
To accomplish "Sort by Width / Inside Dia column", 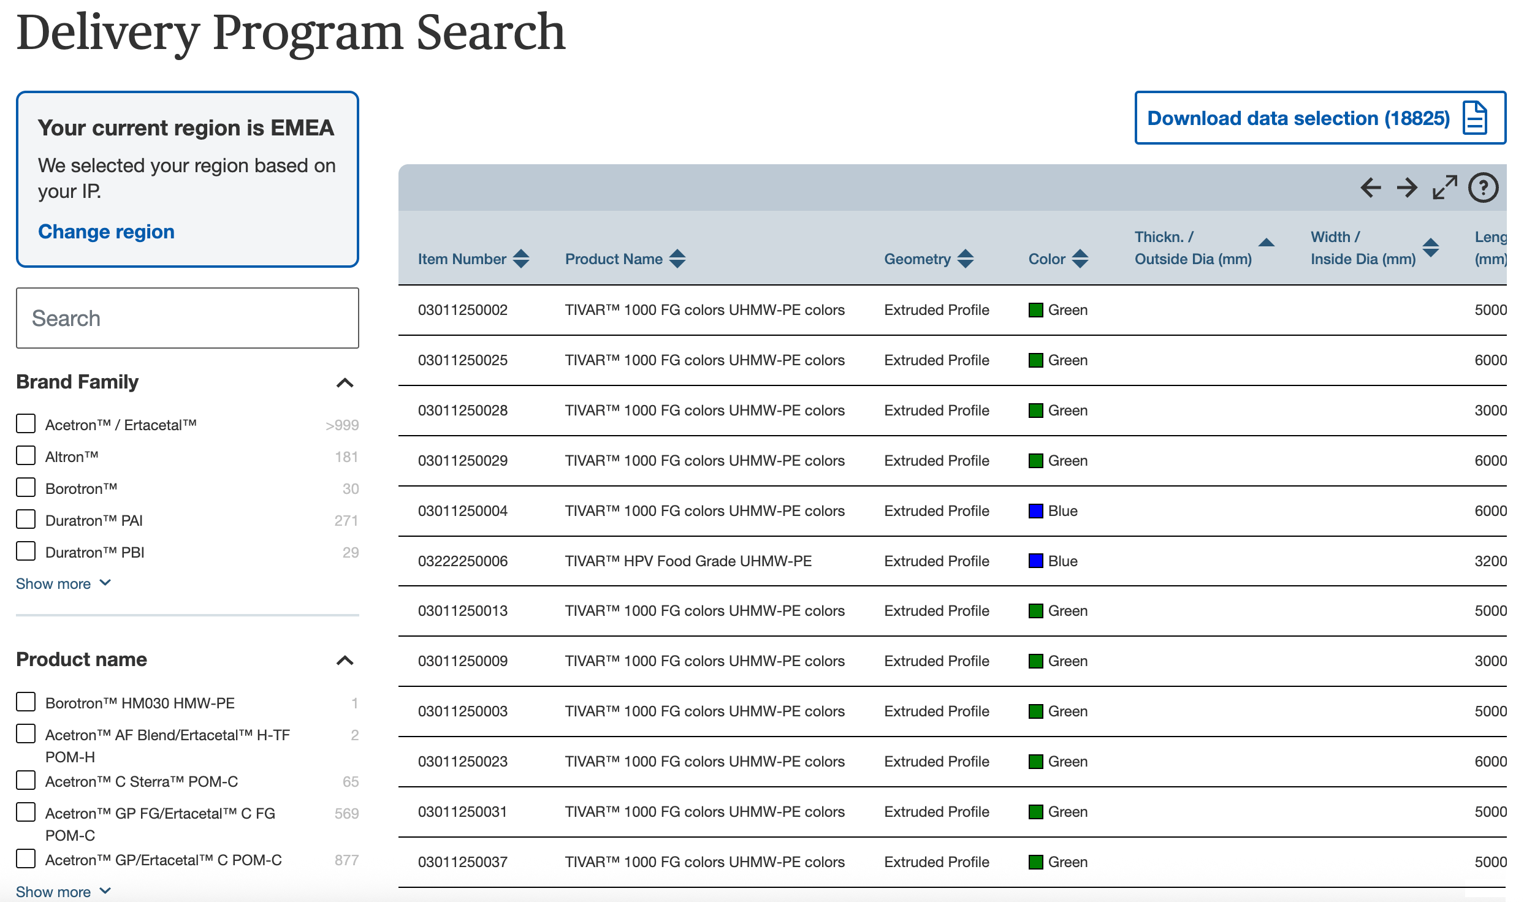I will click(1430, 248).
